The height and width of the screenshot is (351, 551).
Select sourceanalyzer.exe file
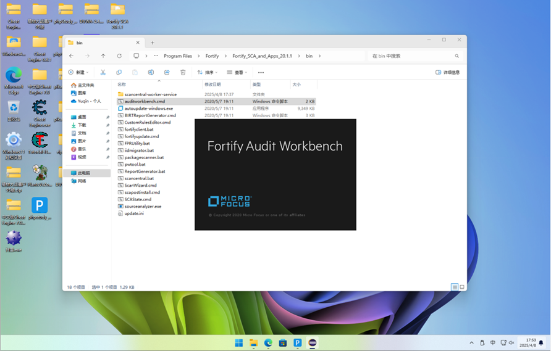click(x=140, y=207)
